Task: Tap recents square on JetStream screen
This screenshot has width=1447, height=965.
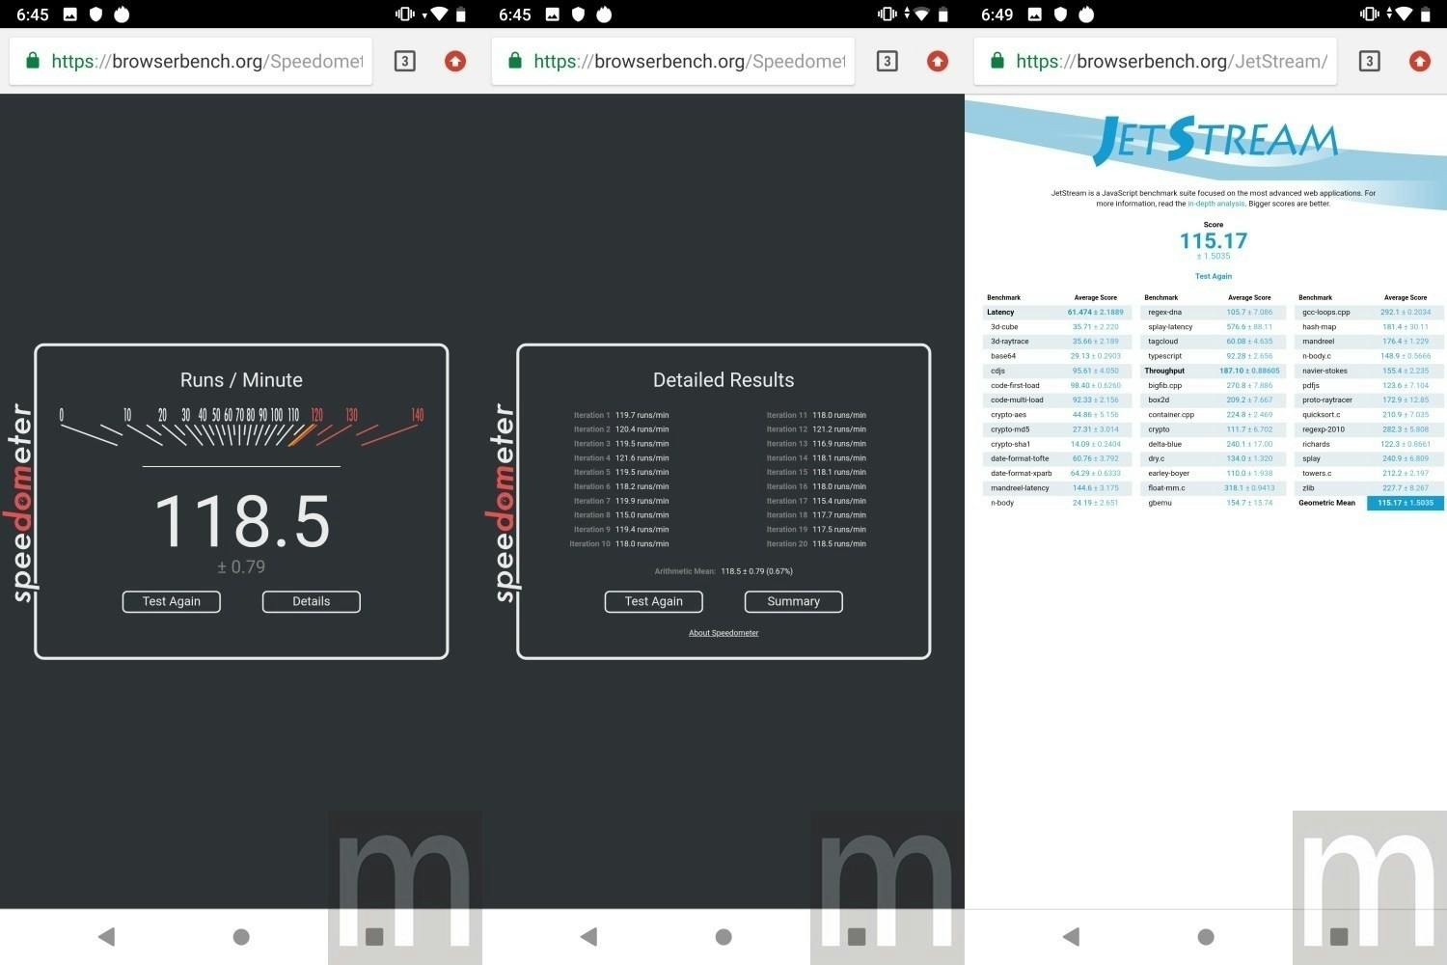Action: [1339, 936]
